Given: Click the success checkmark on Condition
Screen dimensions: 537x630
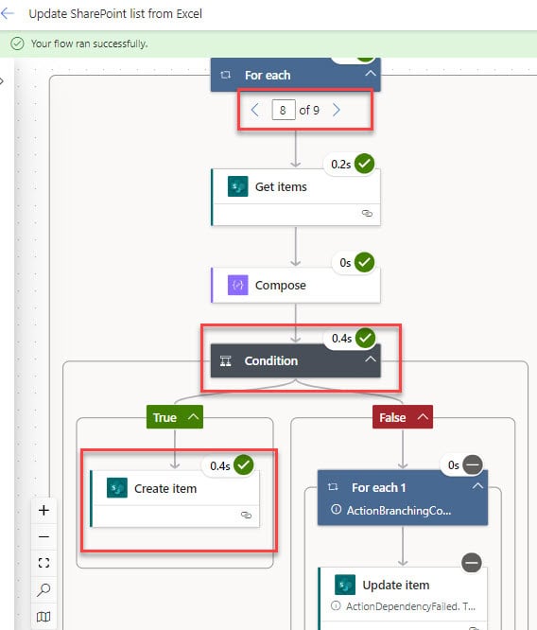Looking at the screenshot, I should click(365, 338).
